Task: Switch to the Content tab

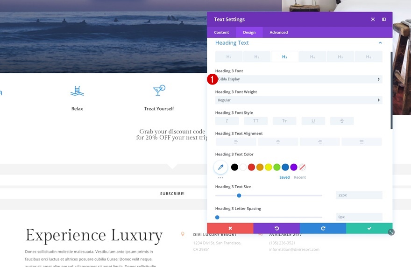Action: tap(221, 32)
